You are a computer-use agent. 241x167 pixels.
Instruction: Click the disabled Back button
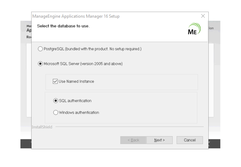pyautogui.click(x=133, y=140)
